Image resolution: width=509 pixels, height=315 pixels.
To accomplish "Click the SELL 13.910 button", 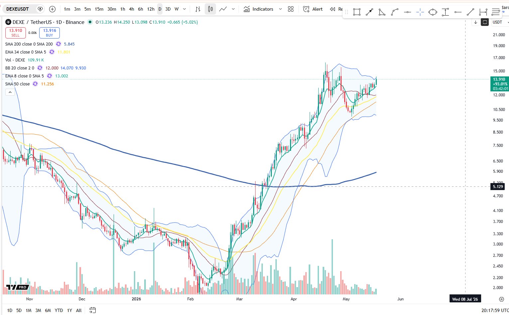I will click(x=16, y=33).
